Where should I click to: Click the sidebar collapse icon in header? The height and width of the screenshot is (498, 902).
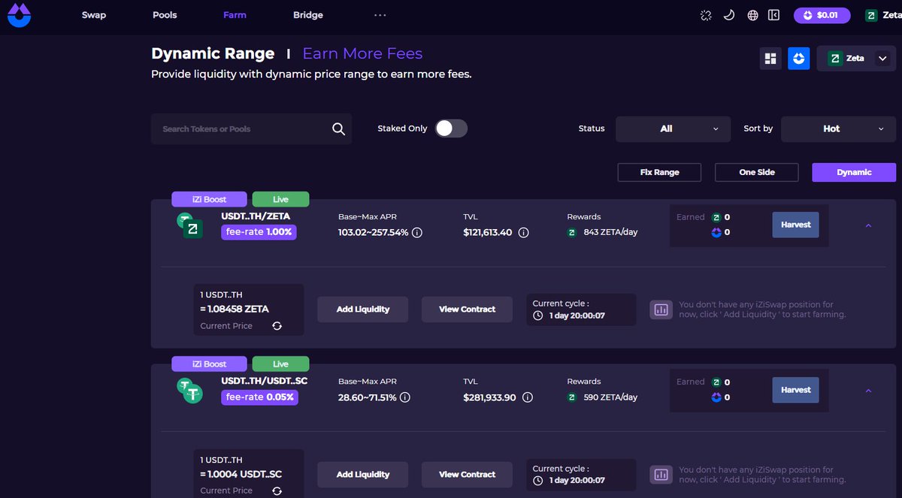click(x=773, y=15)
